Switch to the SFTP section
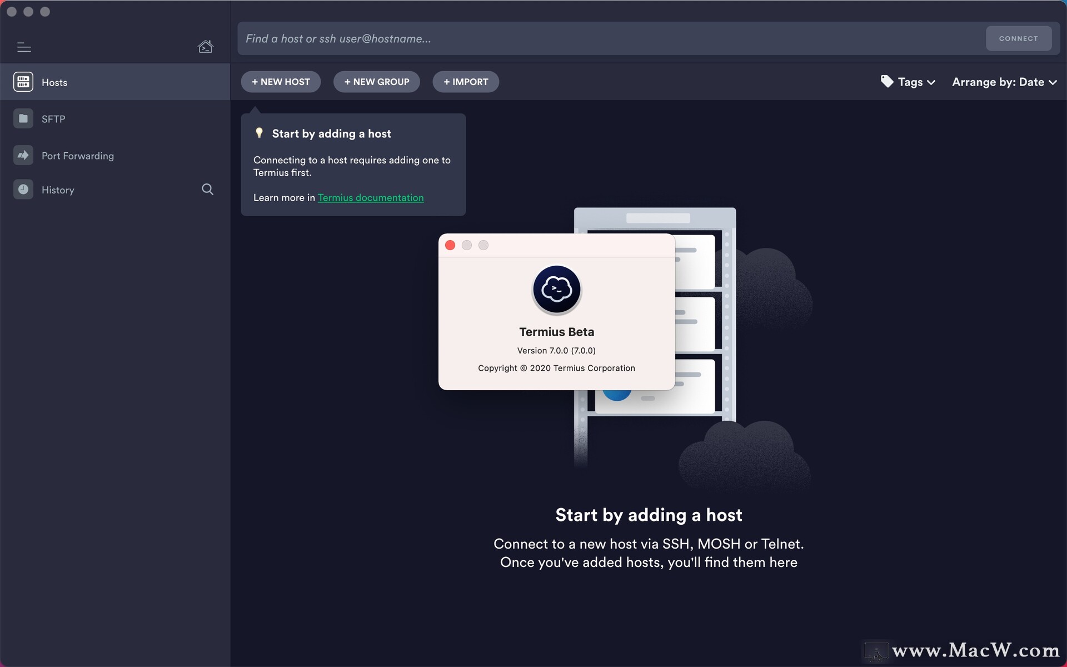This screenshot has width=1067, height=667. (53, 119)
